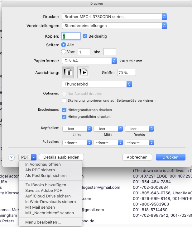Open the Papierformat DIN A4 dropdown
Viewport: 192px width, 227px height.
pos(89,61)
